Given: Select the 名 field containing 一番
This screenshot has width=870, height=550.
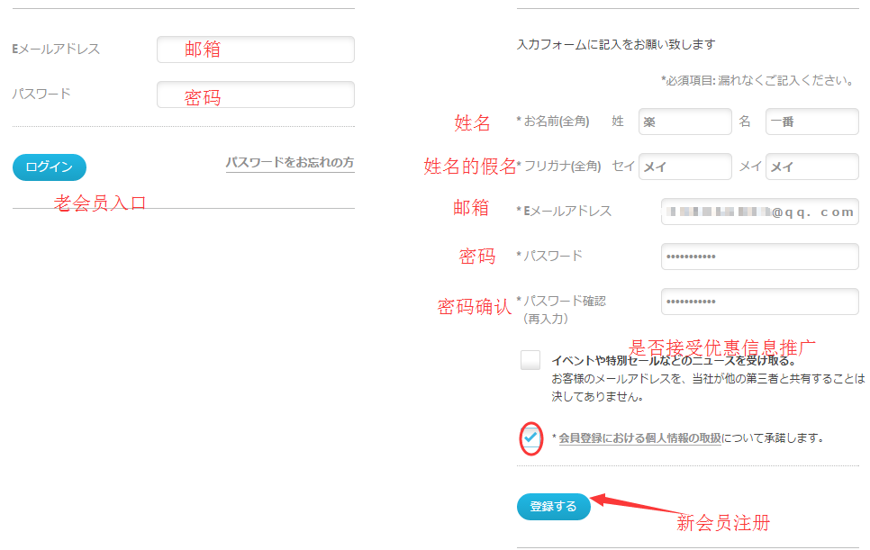Looking at the screenshot, I should click(811, 122).
